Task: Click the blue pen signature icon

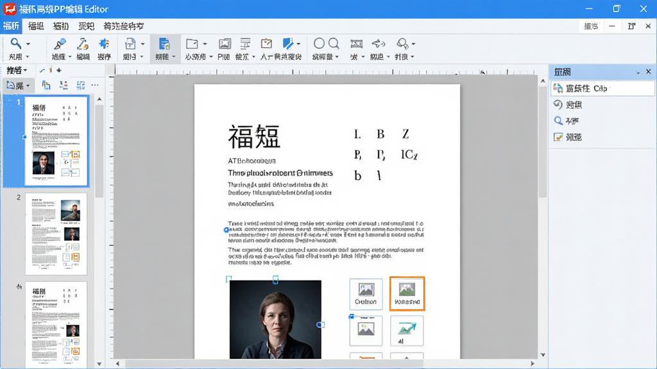Action: (288, 44)
